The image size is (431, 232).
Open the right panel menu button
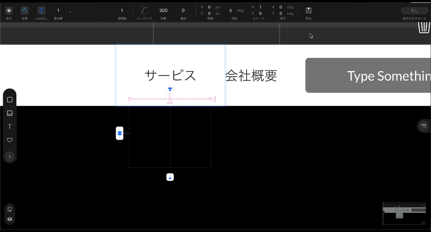point(423,126)
